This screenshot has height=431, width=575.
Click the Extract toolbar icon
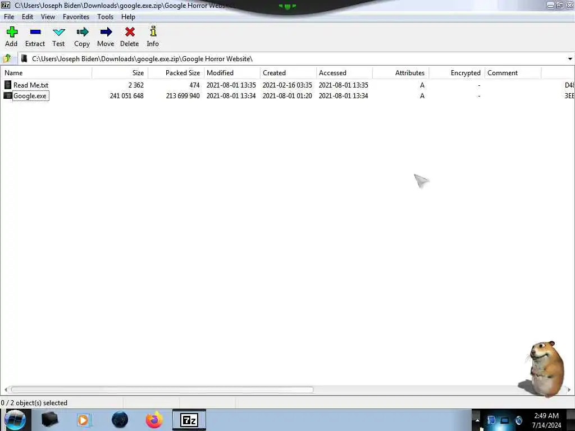click(x=35, y=32)
